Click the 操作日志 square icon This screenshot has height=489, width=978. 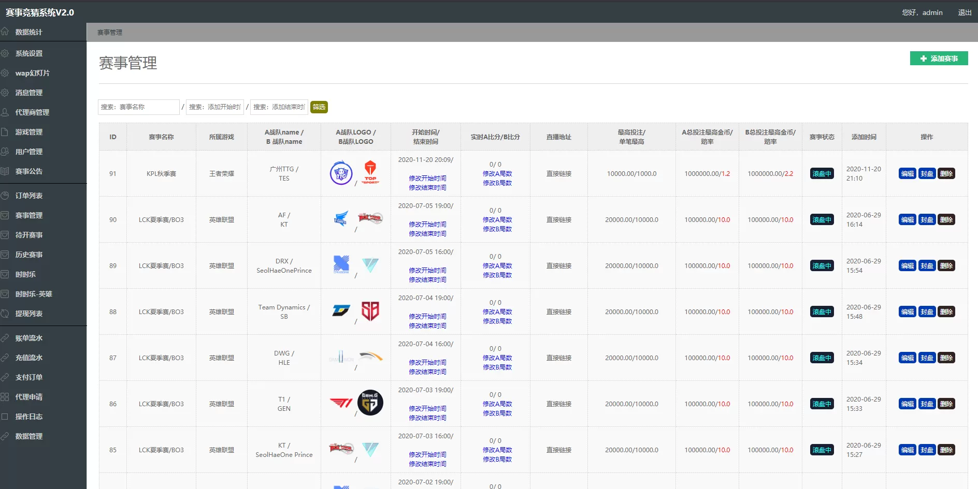pos(5,417)
